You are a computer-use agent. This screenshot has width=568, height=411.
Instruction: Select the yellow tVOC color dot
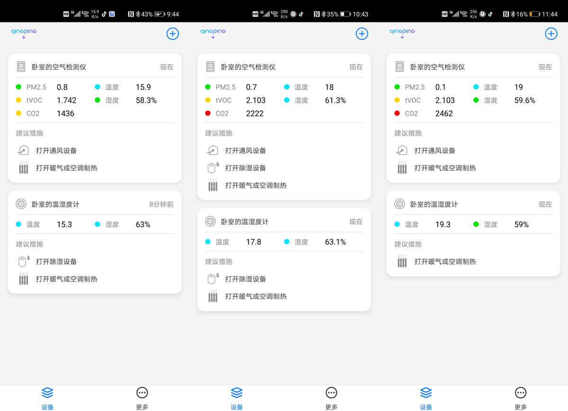18,100
